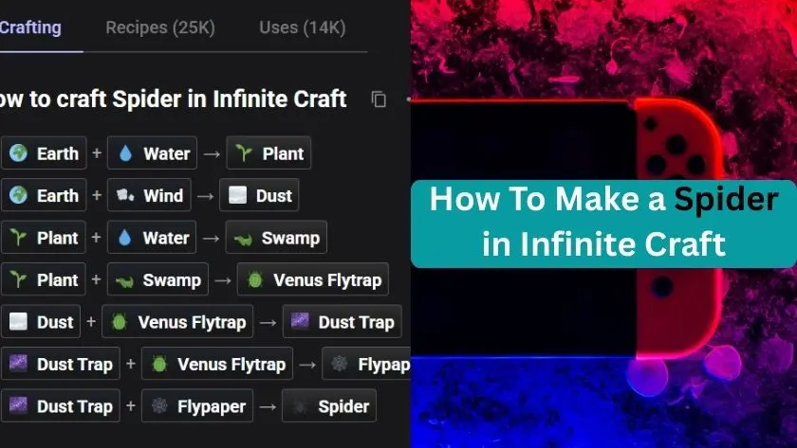The image size is (797, 448).
Task: Click the heading 'How to craft Spider in Infinite Craft'
Action: click(174, 99)
